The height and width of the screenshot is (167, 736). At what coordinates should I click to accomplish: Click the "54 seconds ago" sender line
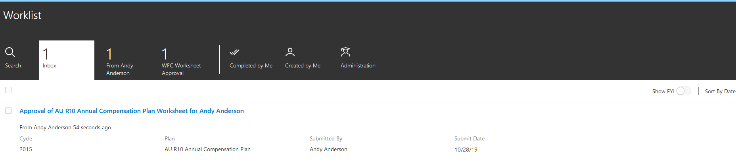pos(65,128)
